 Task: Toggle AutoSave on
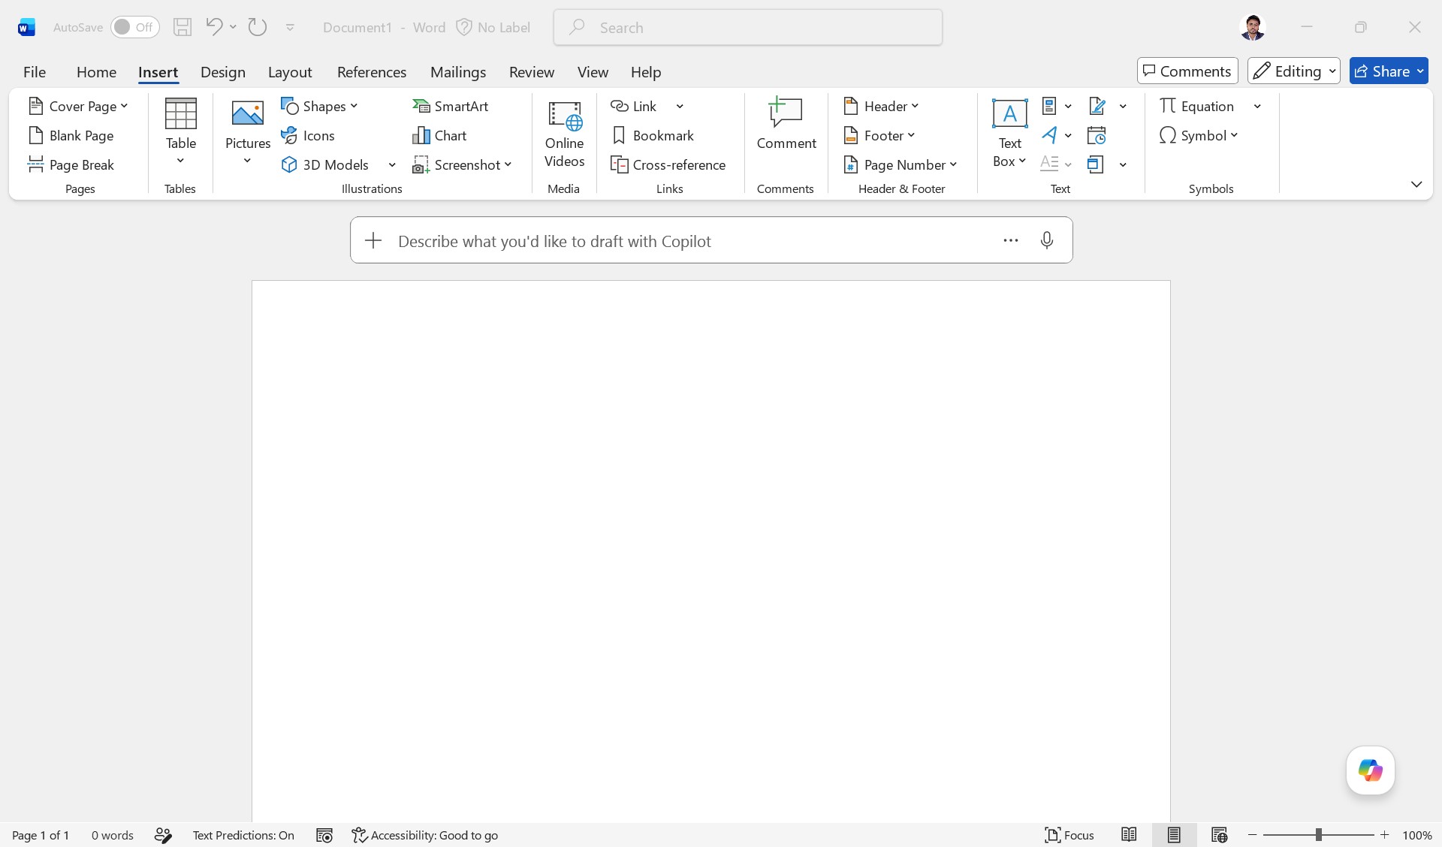click(134, 27)
